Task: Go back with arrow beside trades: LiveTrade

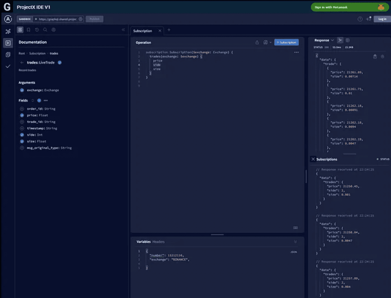Action: (22, 63)
